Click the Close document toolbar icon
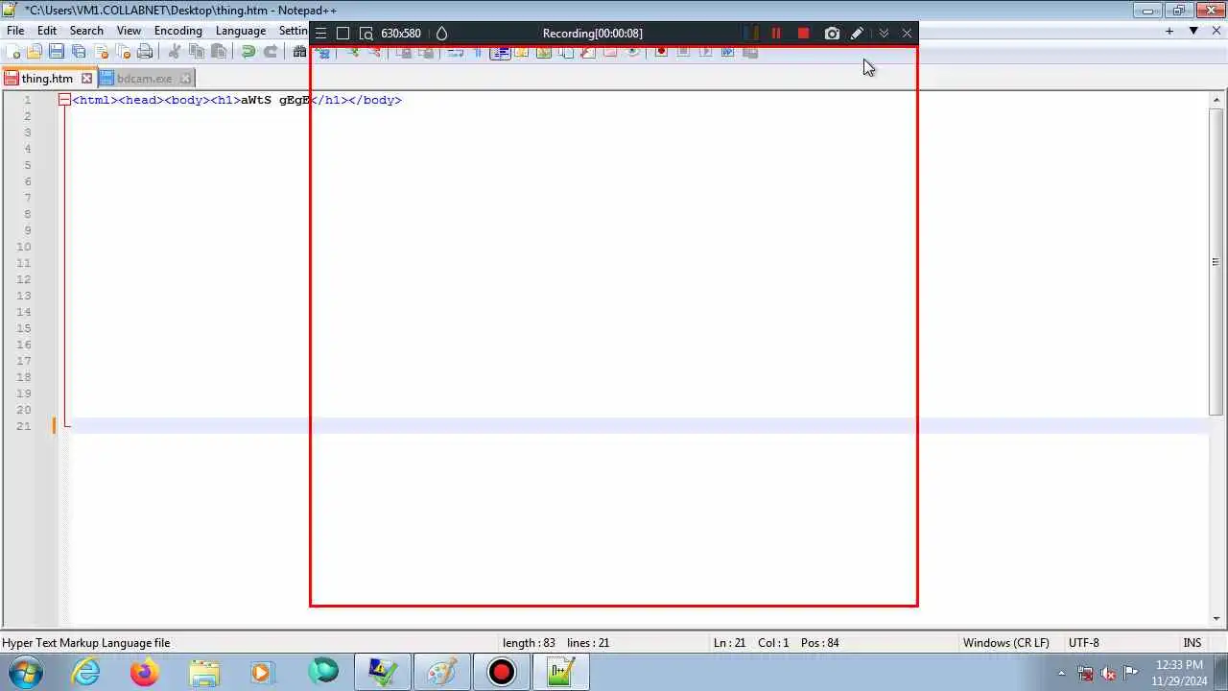This screenshot has height=691, width=1228. [x=101, y=52]
